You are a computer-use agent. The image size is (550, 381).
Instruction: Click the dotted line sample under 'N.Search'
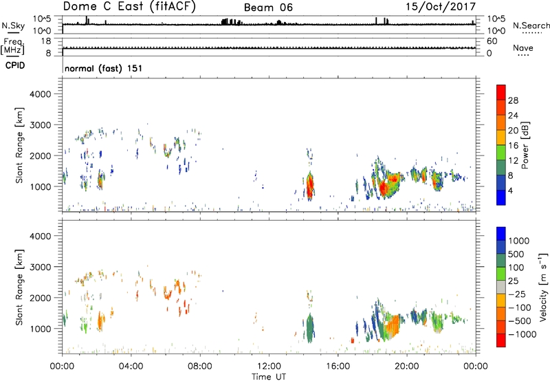pos(531,32)
